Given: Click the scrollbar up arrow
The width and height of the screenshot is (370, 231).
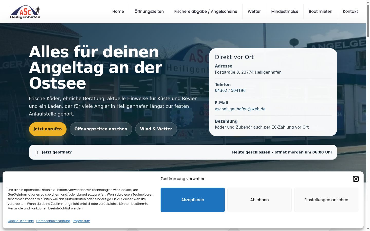Looking at the screenshot, I should coord(368,2).
